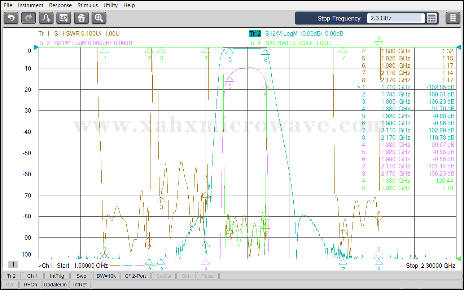Screen dimensions: 464x290
Task: Click marker readout value -110.78 dB
Action: [x=440, y=137]
